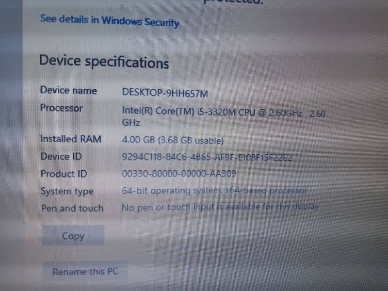This screenshot has height=291, width=388.
Task: Click the System type label
Action: click(67, 191)
